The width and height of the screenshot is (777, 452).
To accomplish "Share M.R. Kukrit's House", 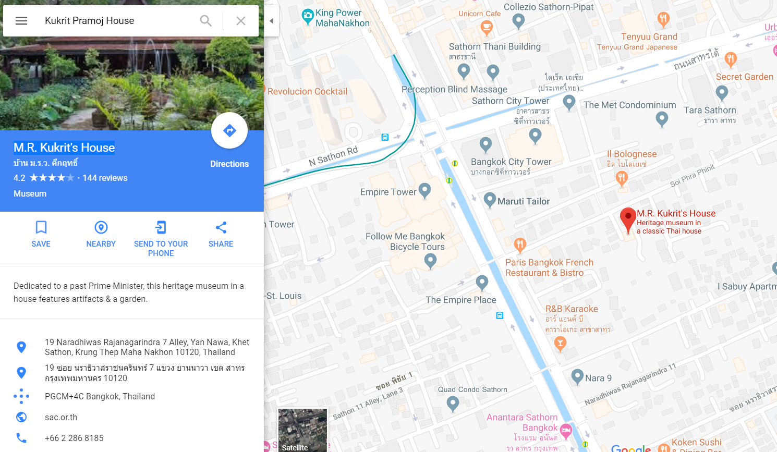I will pos(221,234).
